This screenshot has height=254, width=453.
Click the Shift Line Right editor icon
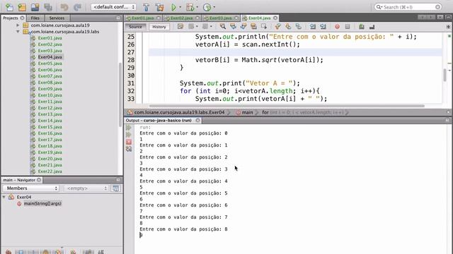(x=323, y=27)
